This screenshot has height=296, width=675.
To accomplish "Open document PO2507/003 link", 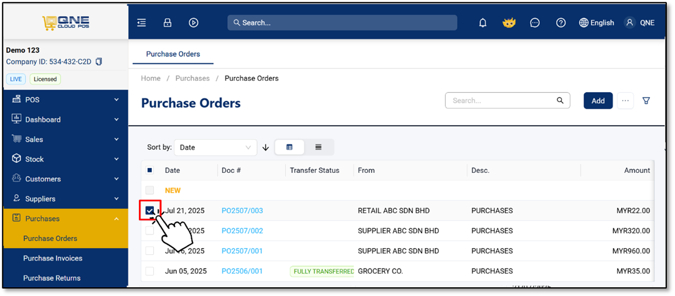I will [242, 211].
